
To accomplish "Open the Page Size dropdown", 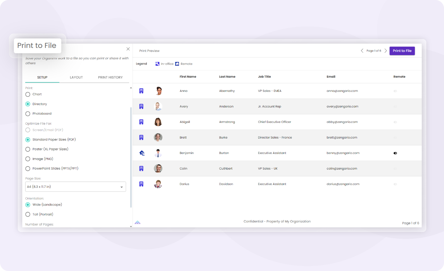I will pos(75,187).
